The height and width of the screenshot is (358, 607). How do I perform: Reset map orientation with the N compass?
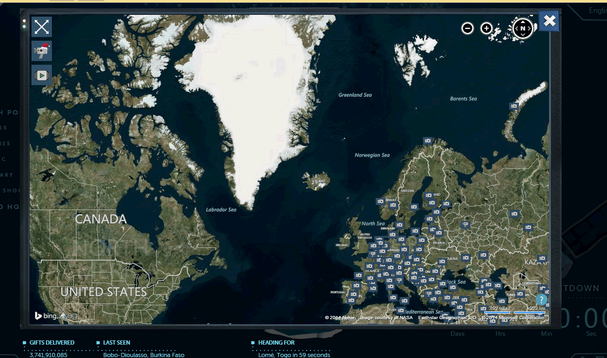click(523, 29)
